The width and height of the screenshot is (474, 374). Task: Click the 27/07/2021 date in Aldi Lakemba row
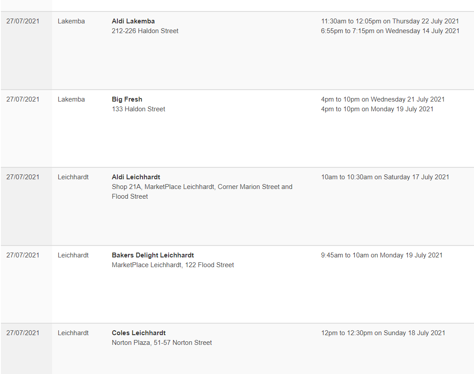pyautogui.click(x=23, y=21)
